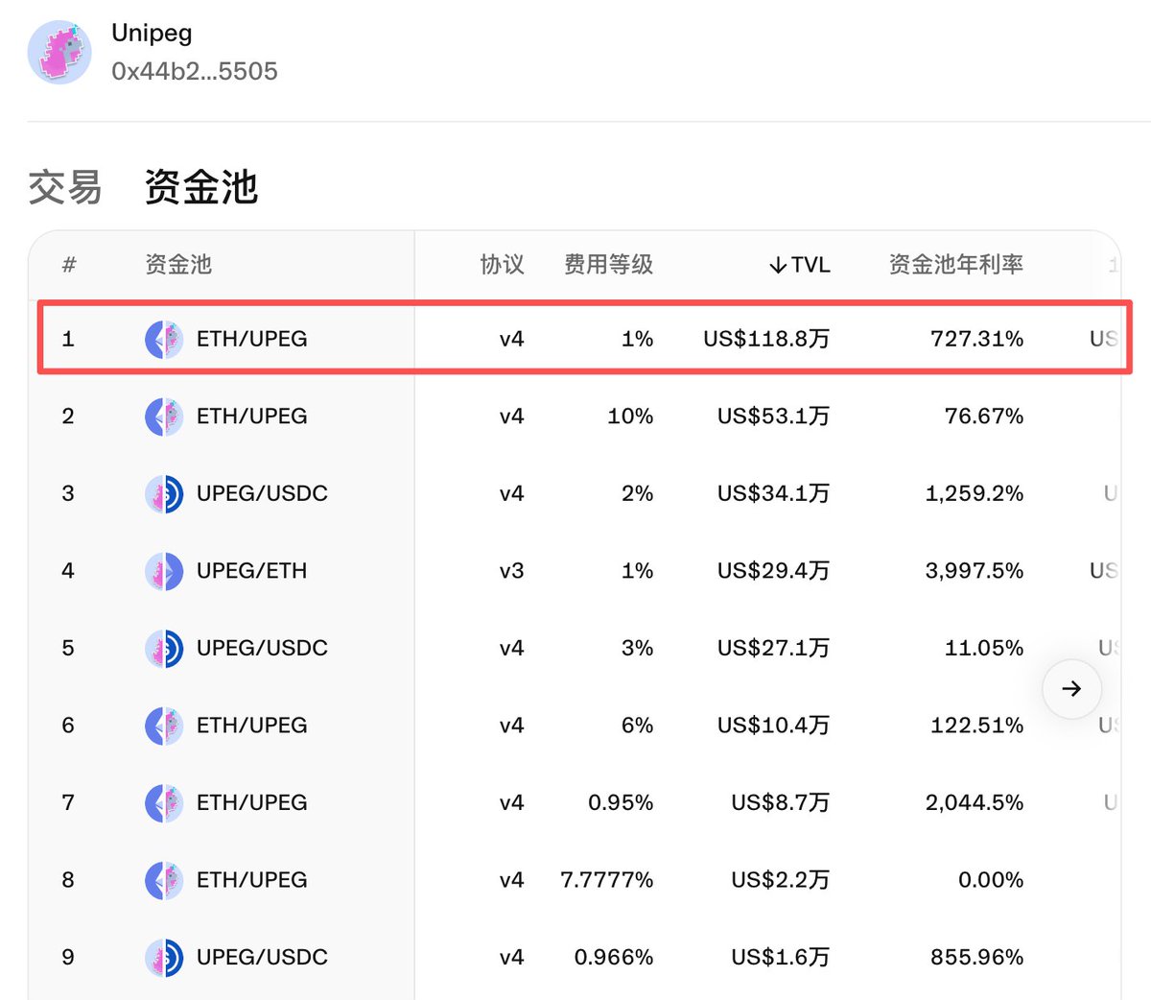Click the 资金池年利率 column header
The height and width of the screenshot is (1000, 1151).
click(x=956, y=265)
